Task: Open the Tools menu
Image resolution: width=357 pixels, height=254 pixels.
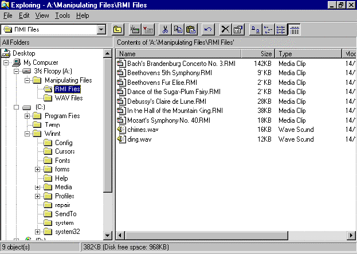Action: click(x=62, y=15)
